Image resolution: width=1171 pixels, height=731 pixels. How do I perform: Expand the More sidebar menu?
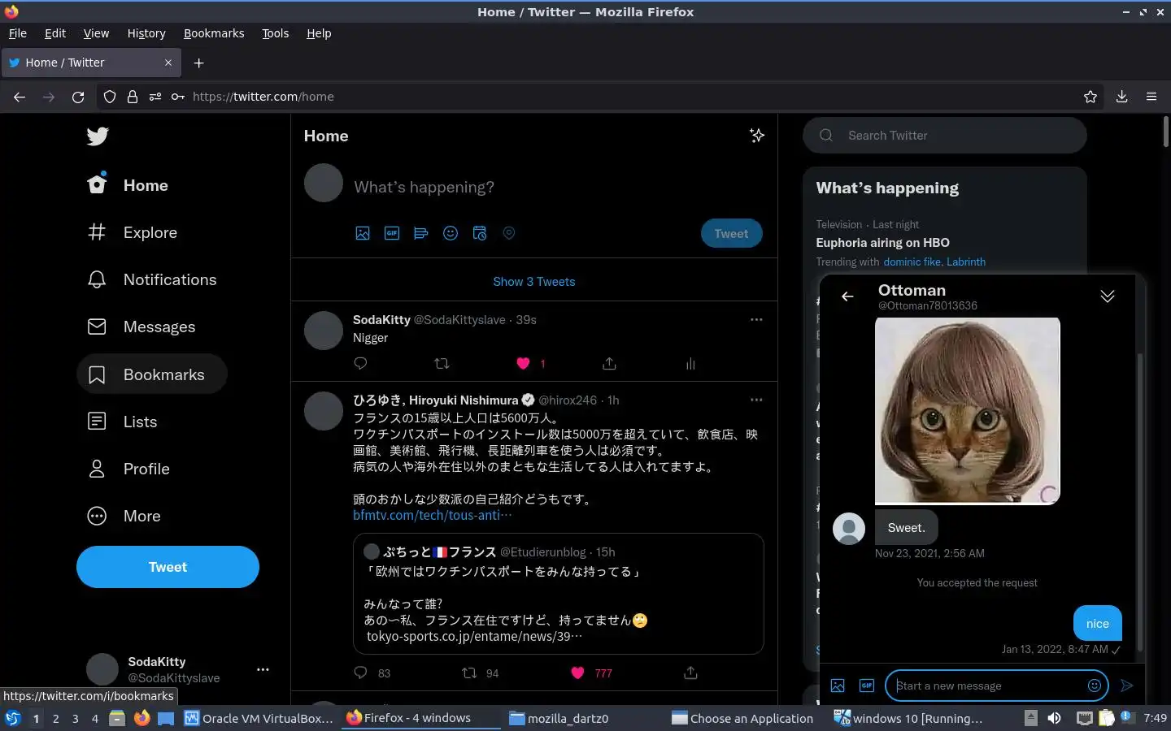(x=124, y=516)
